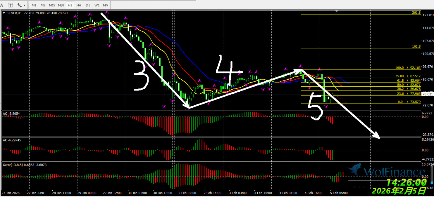
Task: Click the Arrows objects icon
Action: [x=20, y=5]
